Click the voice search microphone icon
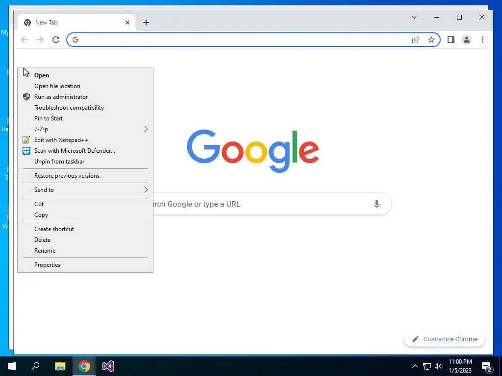 point(376,204)
